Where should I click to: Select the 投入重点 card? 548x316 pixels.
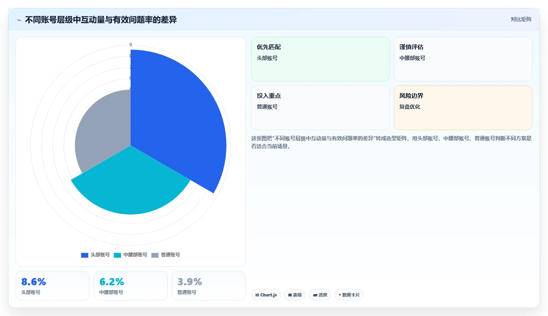(x=320, y=108)
